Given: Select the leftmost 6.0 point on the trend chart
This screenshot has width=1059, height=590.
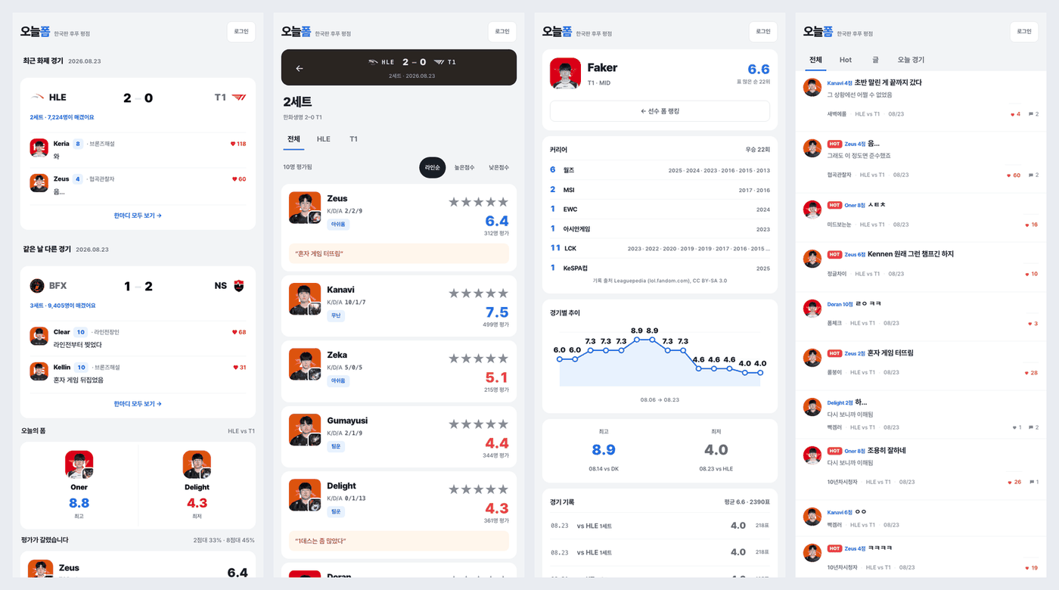Looking at the screenshot, I should (x=560, y=359).
